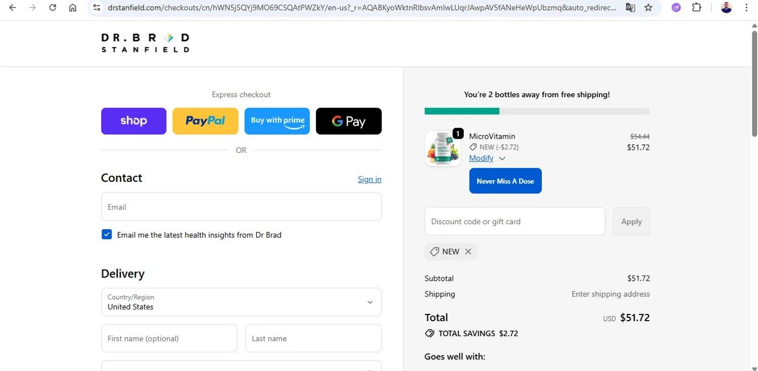The height and width of the screenshot is (371, 758).
Task: Open the browser home page
Action: tap(73, 8)
